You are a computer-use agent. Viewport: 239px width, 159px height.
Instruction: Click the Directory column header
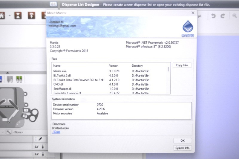[137, 66]
